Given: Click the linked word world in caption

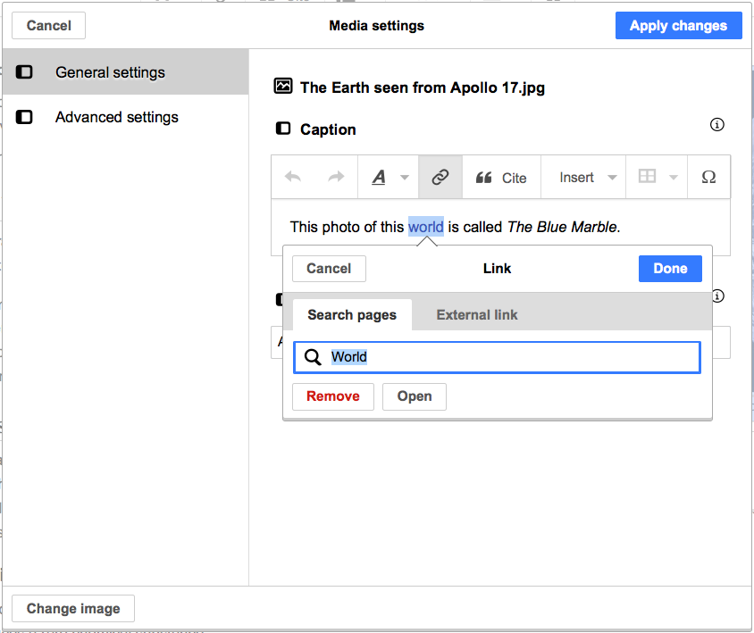Looking at the screenshot, I should coord(425,227).
